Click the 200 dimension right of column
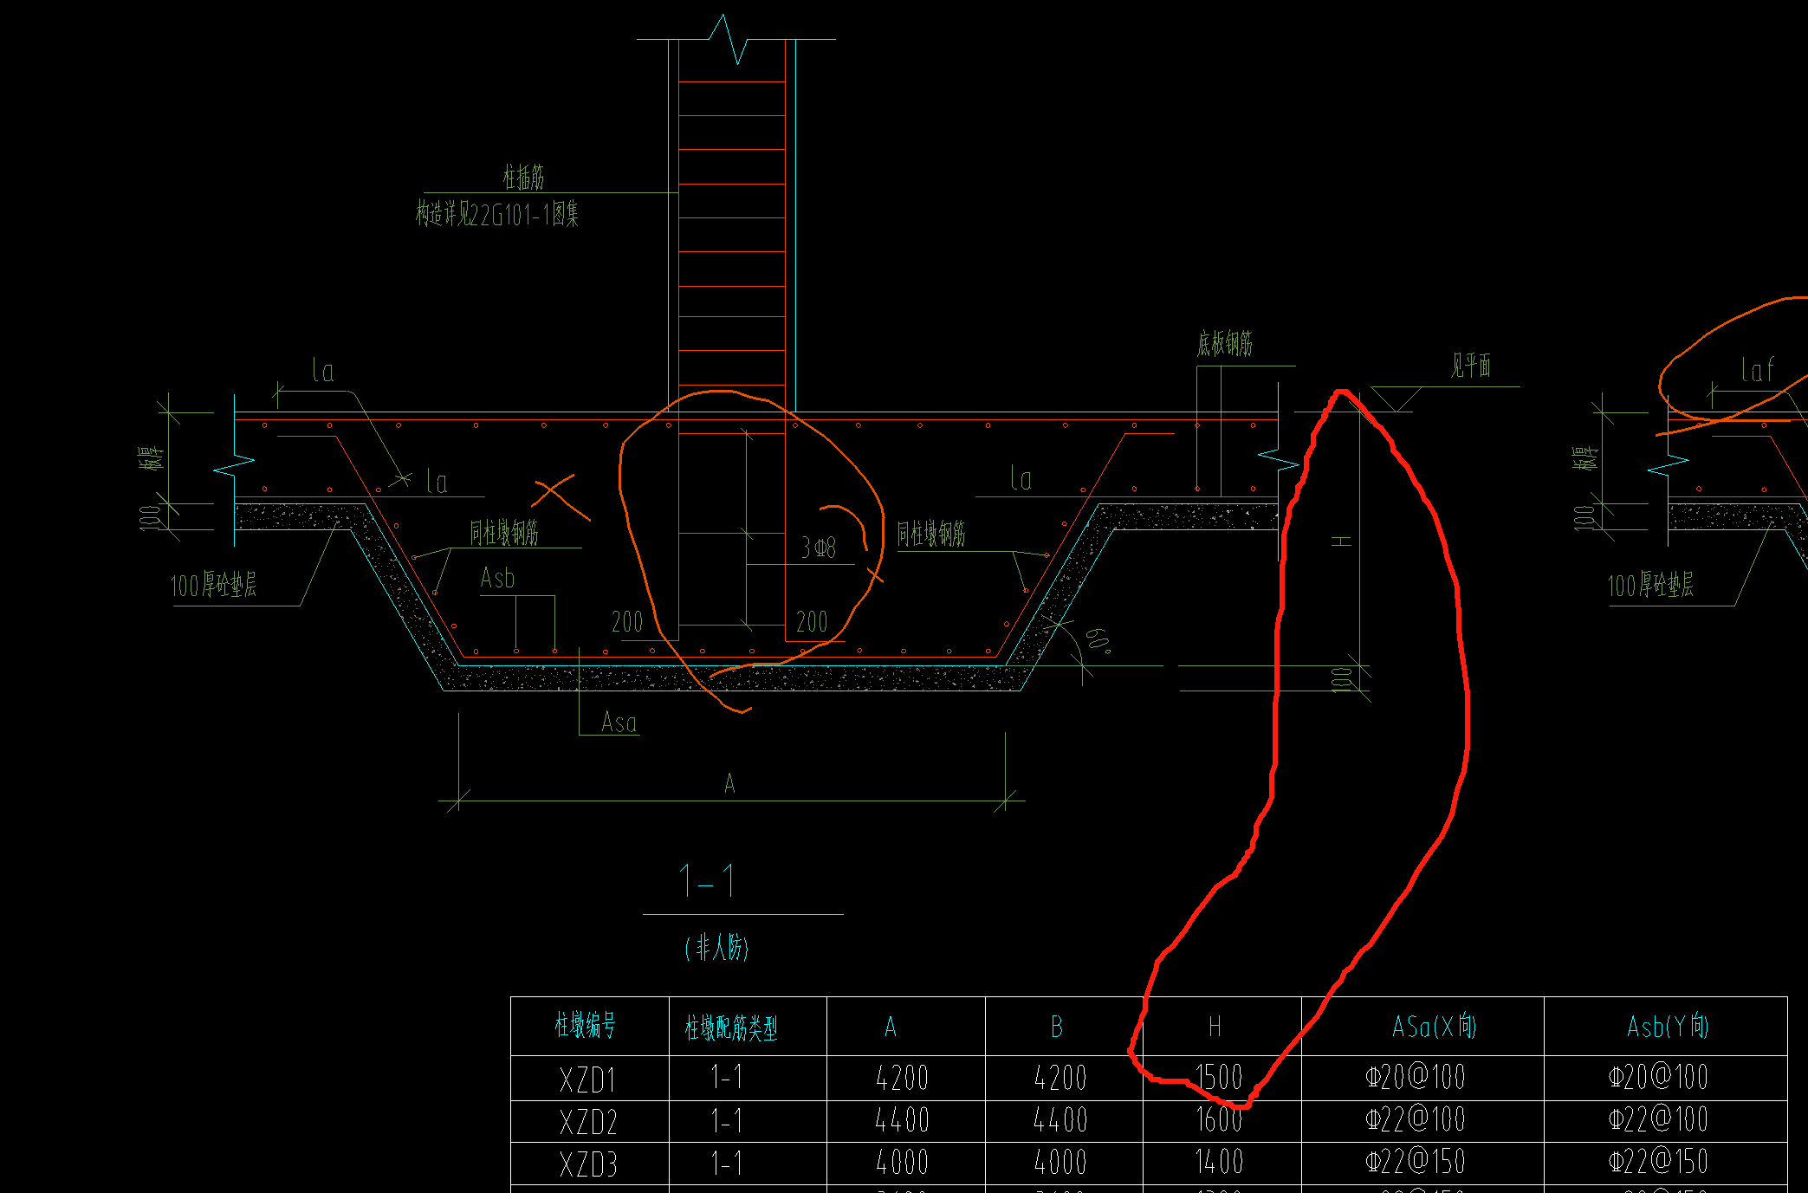This screenshot has height=1193, width=1808. 812,622
